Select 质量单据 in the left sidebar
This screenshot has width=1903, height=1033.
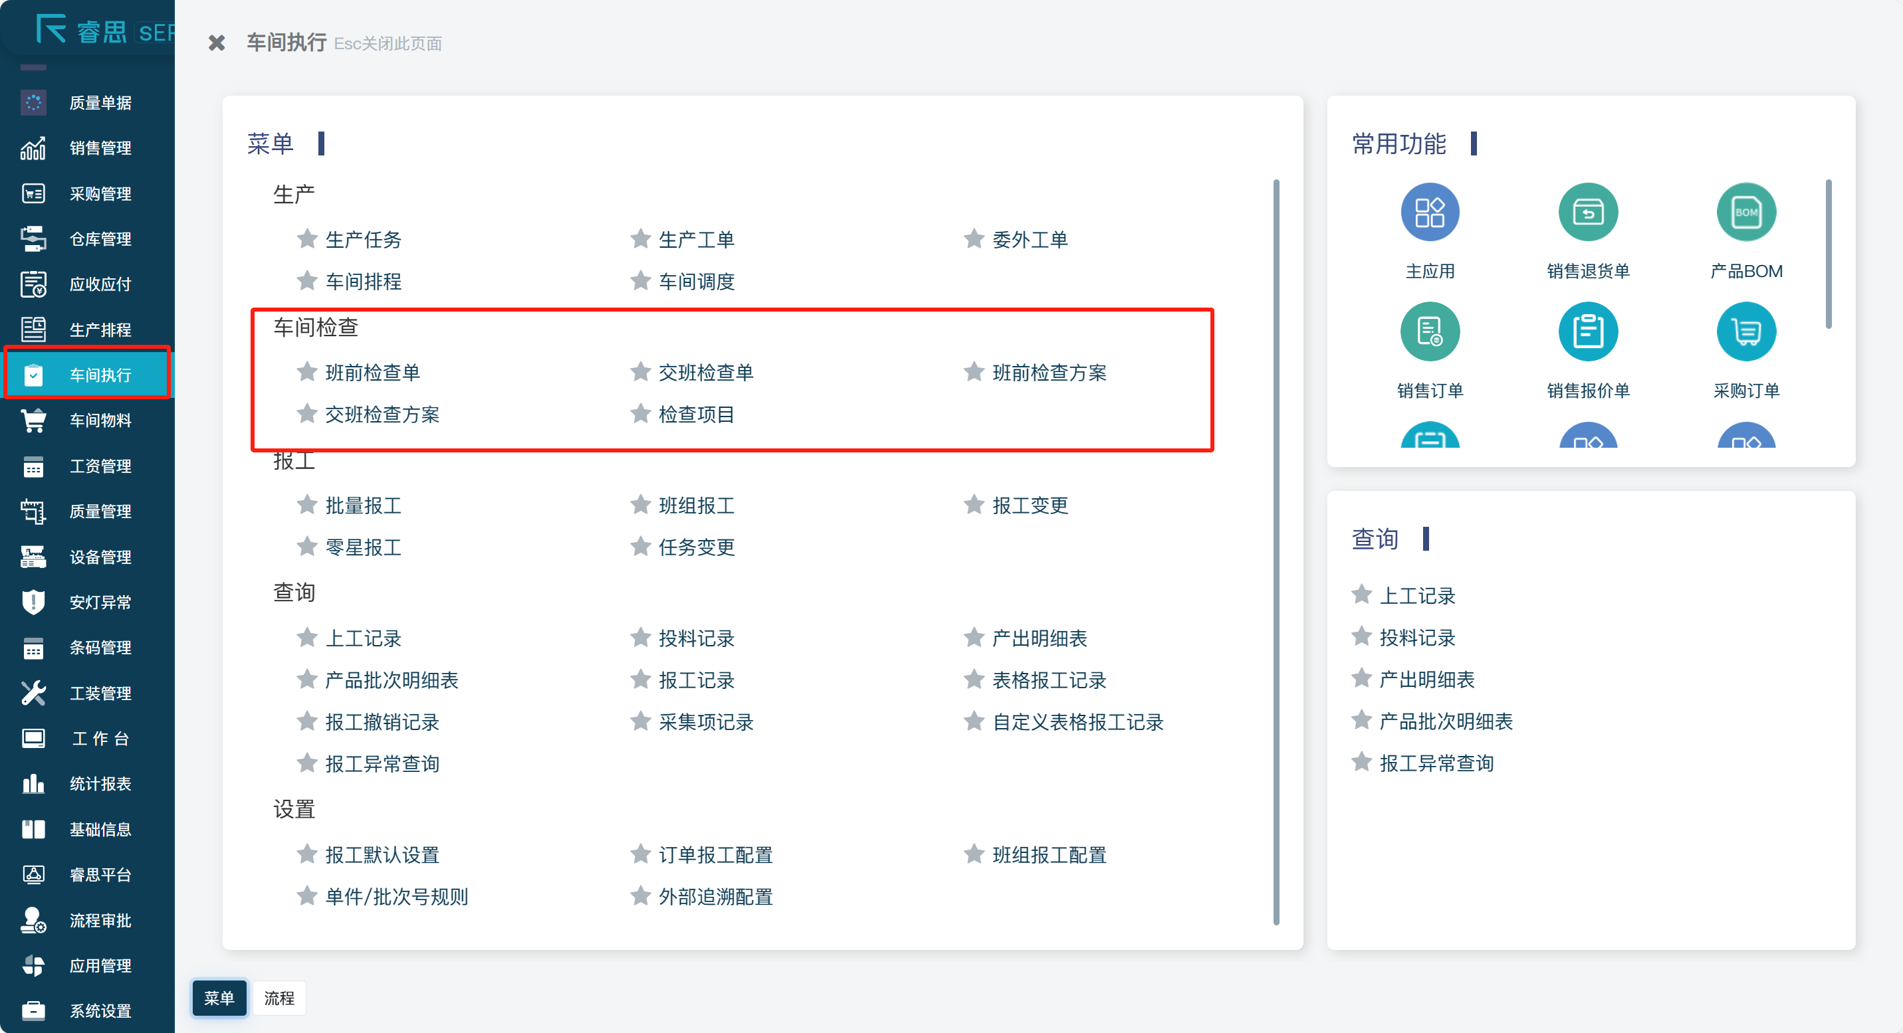(100, 102)
